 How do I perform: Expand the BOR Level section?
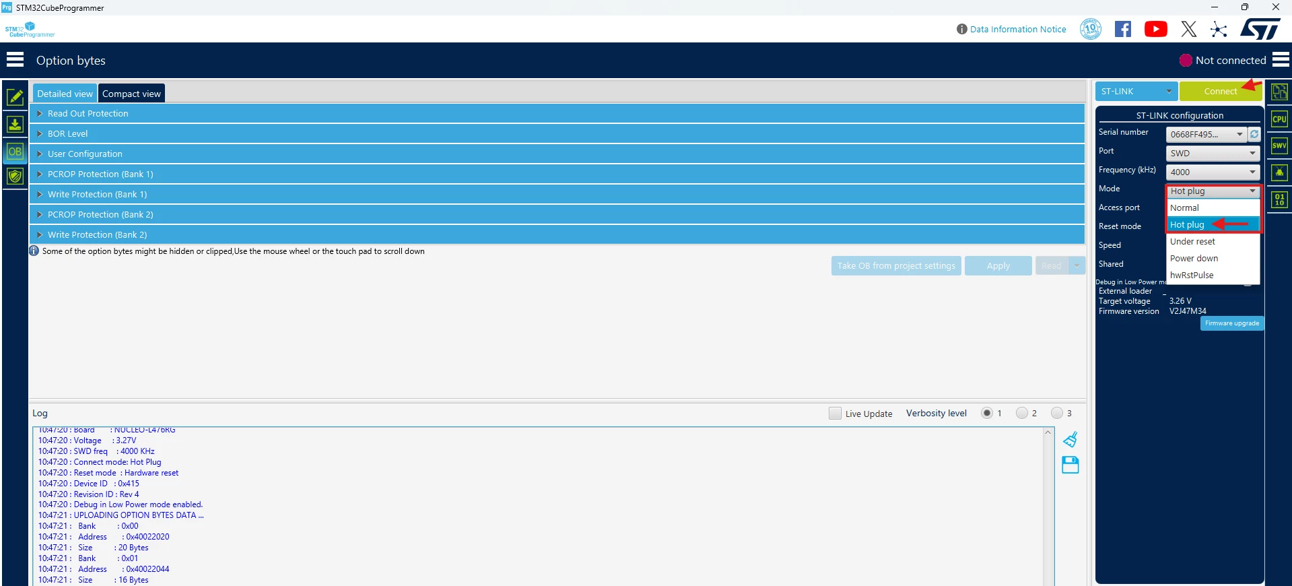tap(557, 133)
